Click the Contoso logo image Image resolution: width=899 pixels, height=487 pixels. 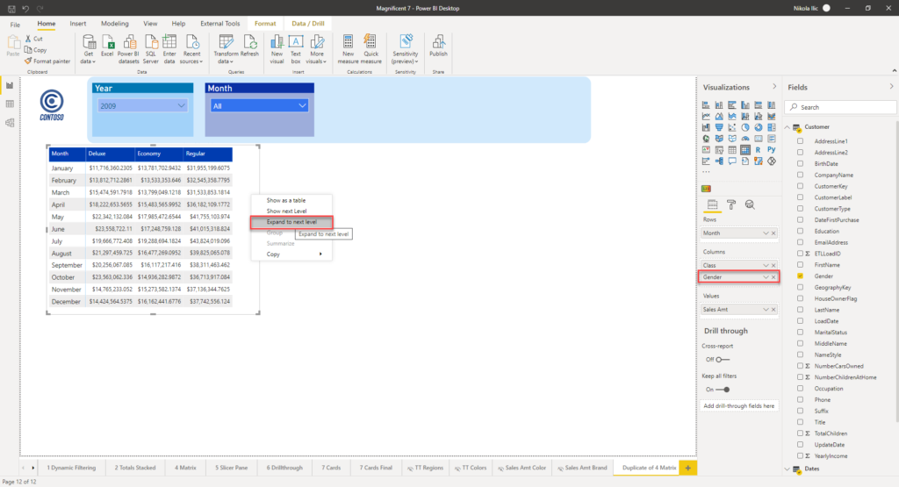point(52,104)
